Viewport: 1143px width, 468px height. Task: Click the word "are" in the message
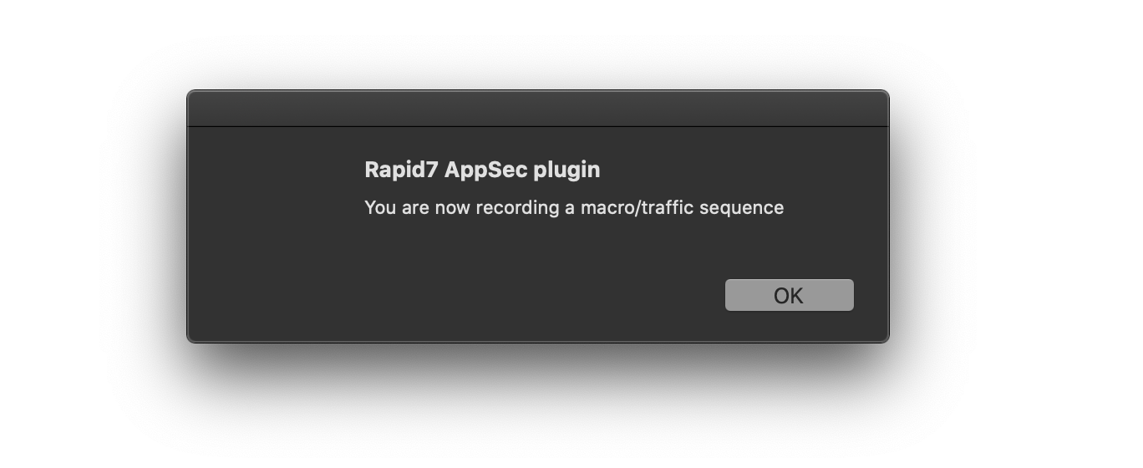pos(415,207)
